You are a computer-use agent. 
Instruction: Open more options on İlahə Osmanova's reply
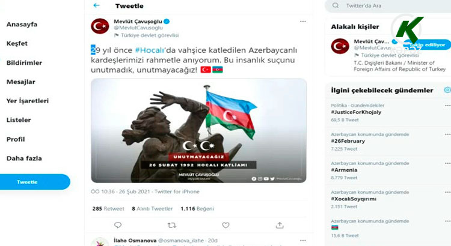click(x=302, y=240)
